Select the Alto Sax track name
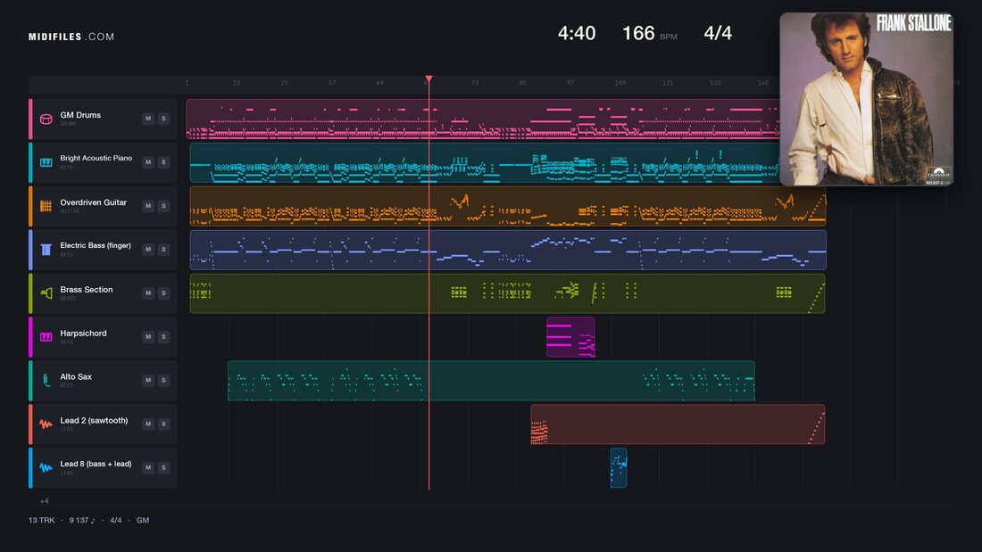Screen dimensions: 982x552 pyautogui.click(x=76, y=376)
